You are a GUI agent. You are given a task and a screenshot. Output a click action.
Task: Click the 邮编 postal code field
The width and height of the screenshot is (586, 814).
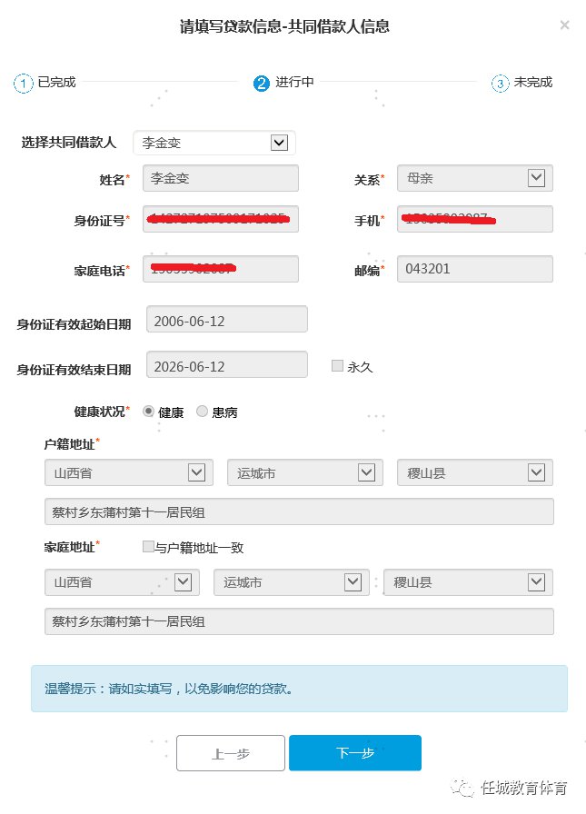(x=474, y=269)
